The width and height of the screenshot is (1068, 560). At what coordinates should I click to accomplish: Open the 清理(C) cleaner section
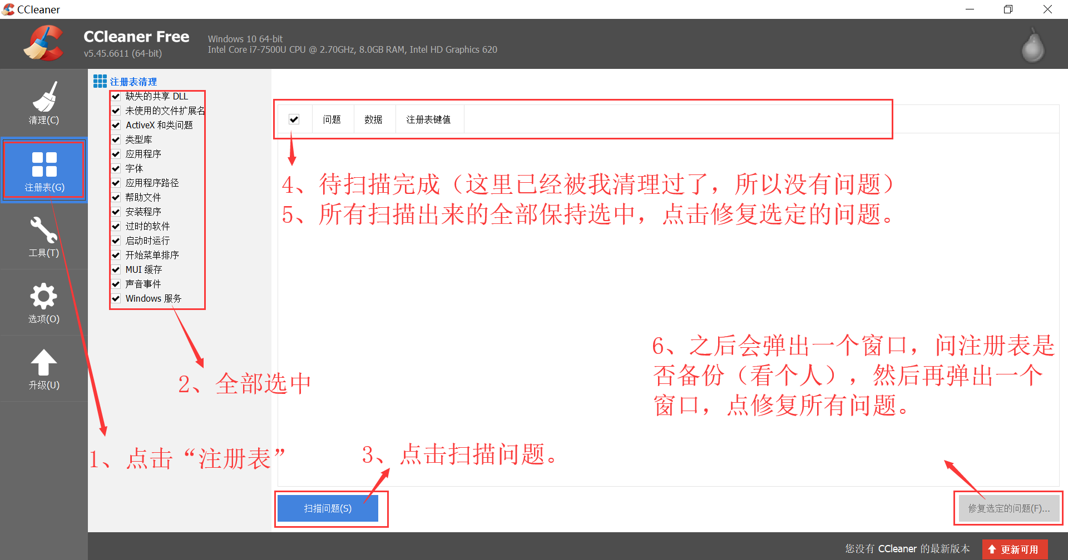pyautogui.click(x=44, y=103)
